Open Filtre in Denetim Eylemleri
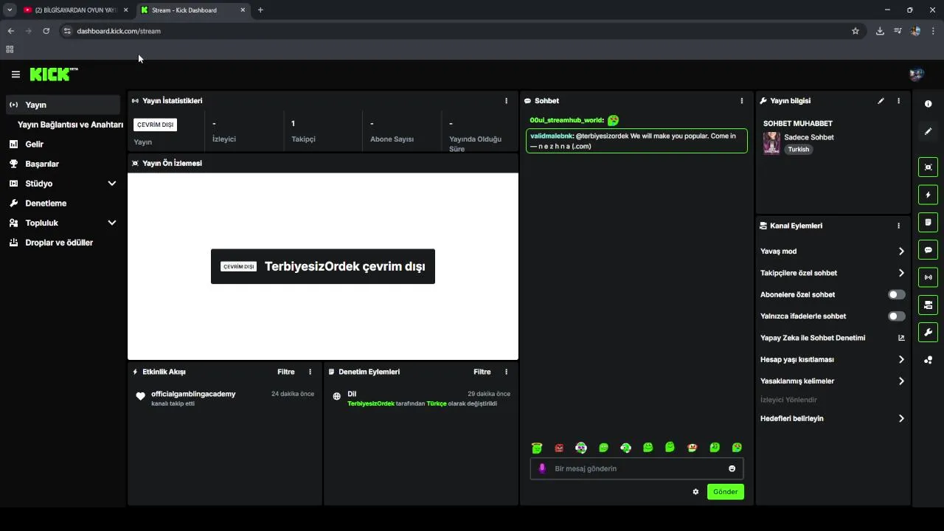944x531 pixels. tap(482, 372)
